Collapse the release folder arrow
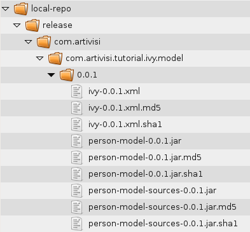Screen dimensions: 250x232 [x=17, y=25]
